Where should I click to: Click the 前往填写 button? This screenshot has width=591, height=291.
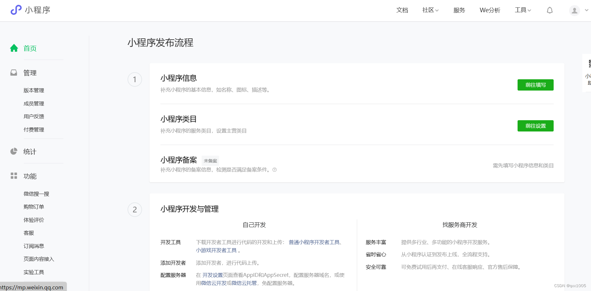click(535, 85)
